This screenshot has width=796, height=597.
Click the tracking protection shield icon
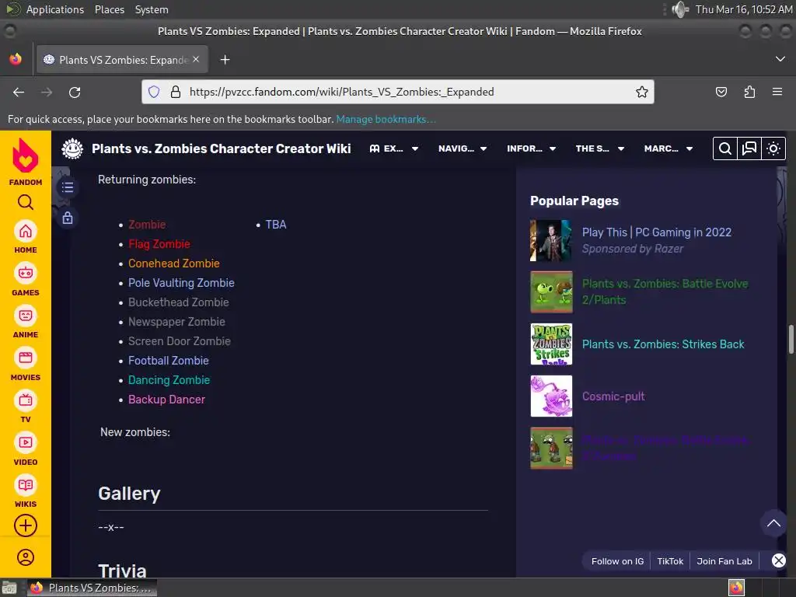coord(154,92)
